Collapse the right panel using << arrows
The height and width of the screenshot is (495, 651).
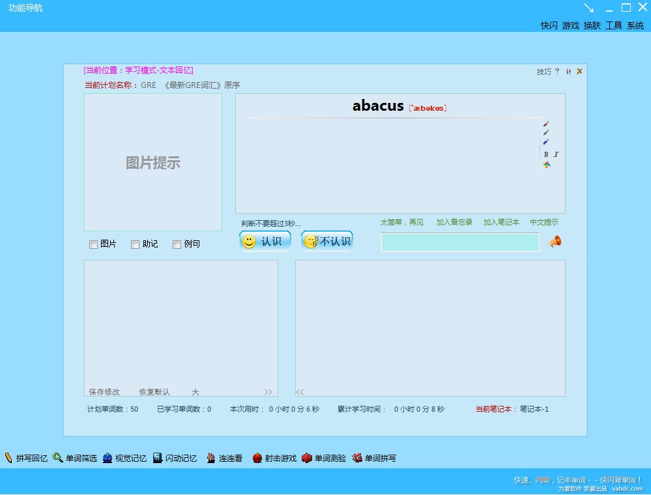click(x=299, y=391)
